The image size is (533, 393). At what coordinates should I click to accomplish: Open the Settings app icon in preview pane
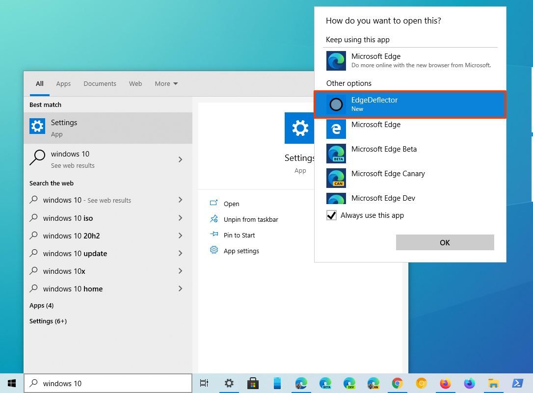click(299, 128)
